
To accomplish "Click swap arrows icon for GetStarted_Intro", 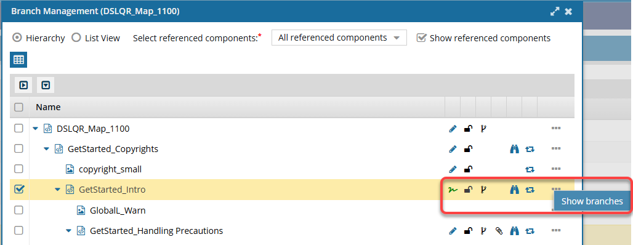I will 530,190.
